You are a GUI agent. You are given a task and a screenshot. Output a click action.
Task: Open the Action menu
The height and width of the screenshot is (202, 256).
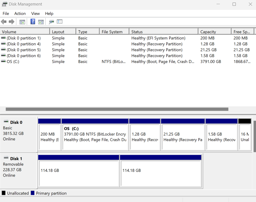click(20, 13)
